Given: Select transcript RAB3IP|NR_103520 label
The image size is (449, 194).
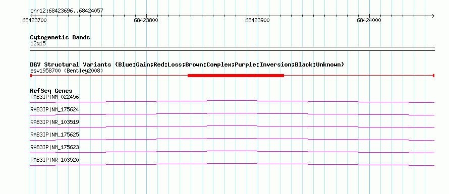Looking at the screenshot, I should pos(54,160).
